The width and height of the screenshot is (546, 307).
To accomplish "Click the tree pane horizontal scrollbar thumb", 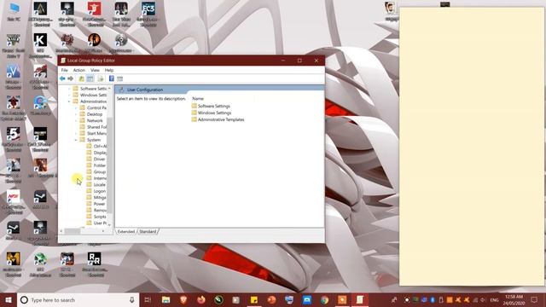I will [x=73, y=231].
